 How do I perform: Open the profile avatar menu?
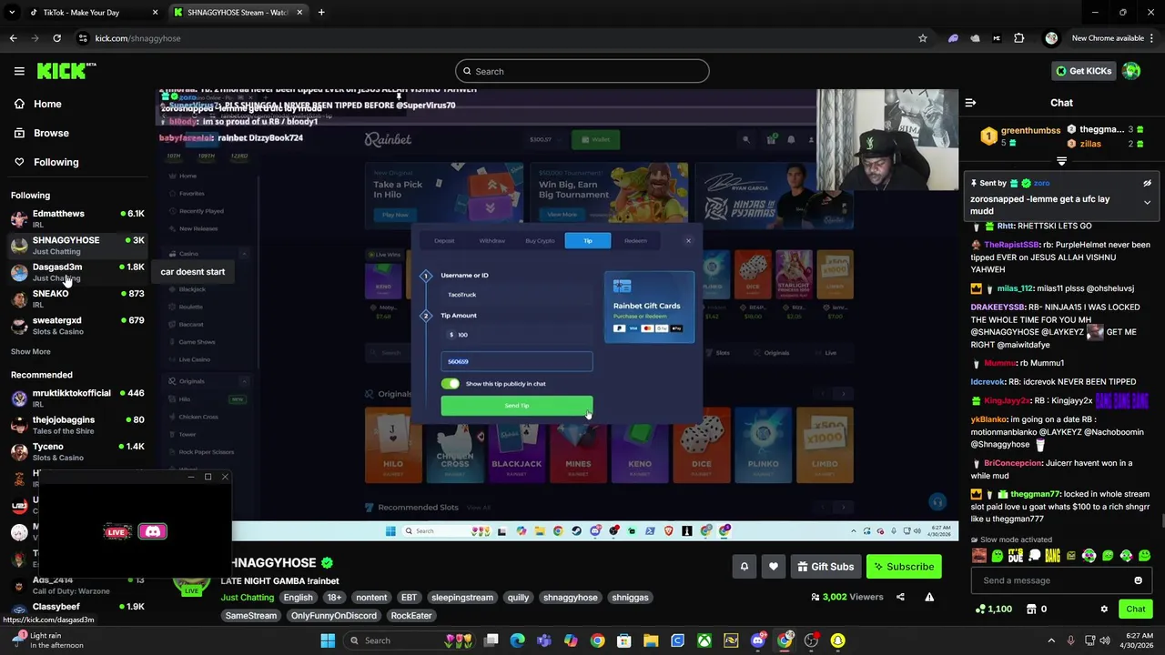pyautogui.click(x=1131, y=71)
